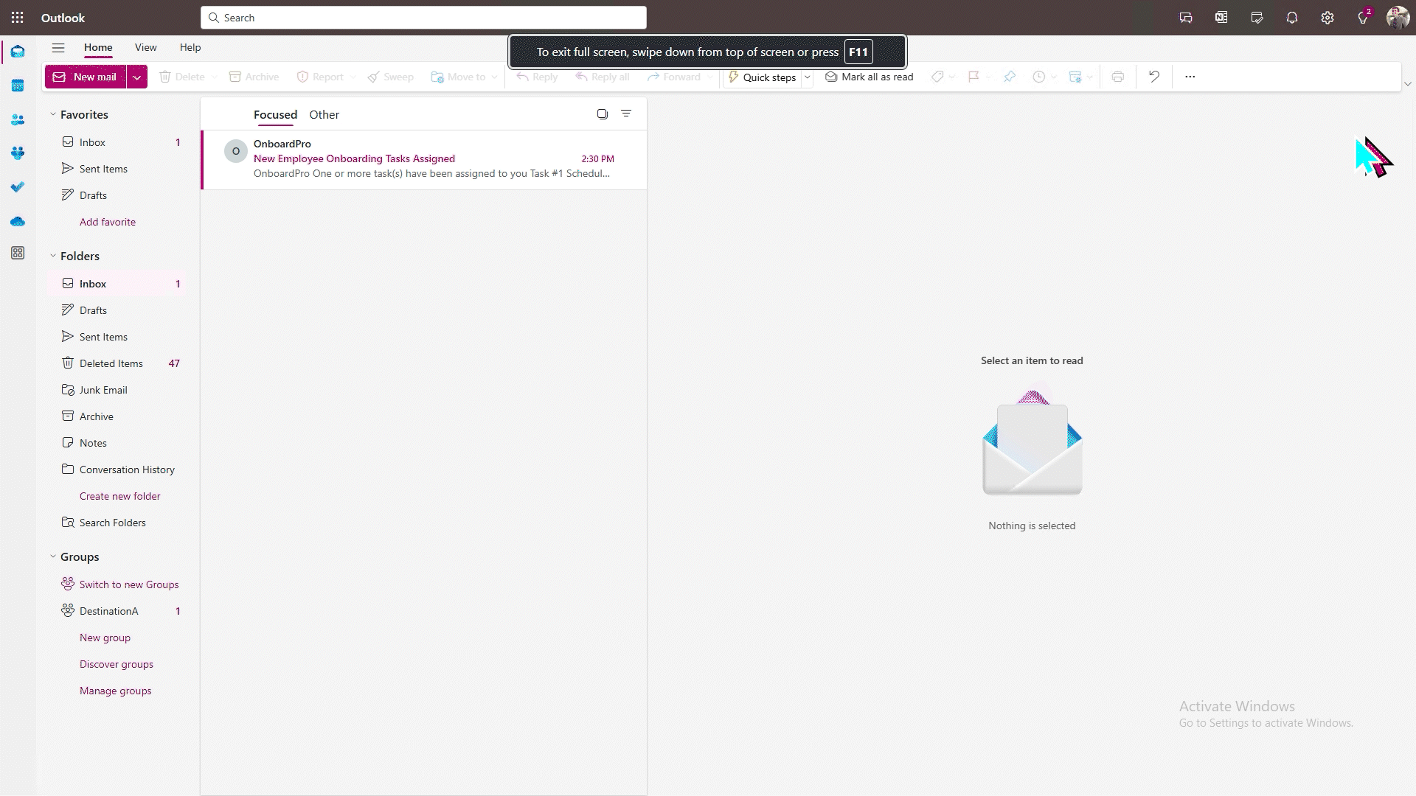Open the Move to dropdown arrow
This screenshot has width=1416, height=796.
494,77
